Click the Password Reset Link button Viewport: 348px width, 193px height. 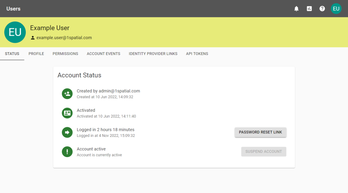coord(260,132)
